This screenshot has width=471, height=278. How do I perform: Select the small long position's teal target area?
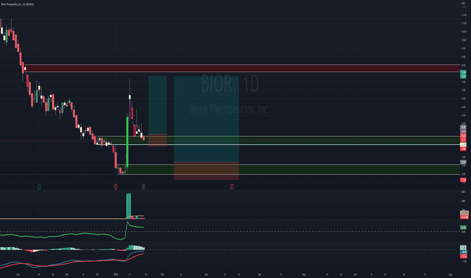tap(157, 105)
